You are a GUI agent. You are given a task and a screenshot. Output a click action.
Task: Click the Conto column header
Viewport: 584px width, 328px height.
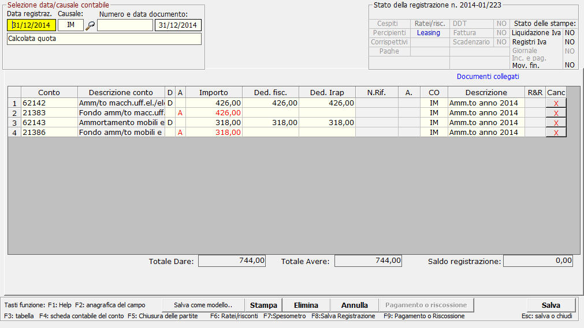49,92
